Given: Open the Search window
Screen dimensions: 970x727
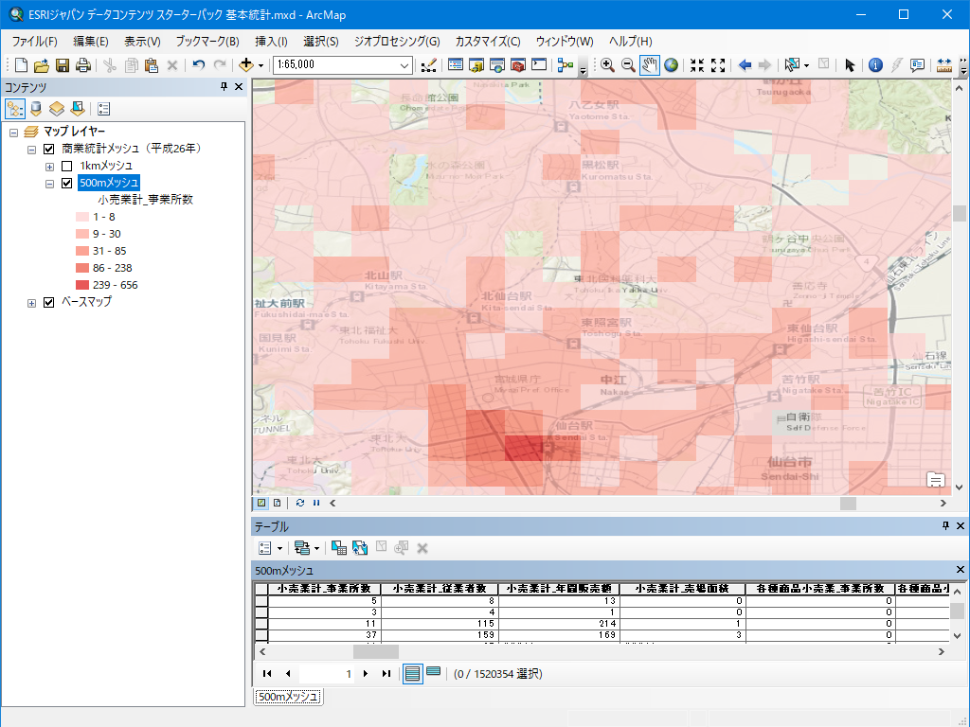Looking at the screenshot, I should 497,65.
